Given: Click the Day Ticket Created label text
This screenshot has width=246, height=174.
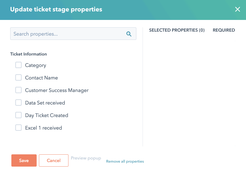Looking at the screenshot, I should pos(47,115).
